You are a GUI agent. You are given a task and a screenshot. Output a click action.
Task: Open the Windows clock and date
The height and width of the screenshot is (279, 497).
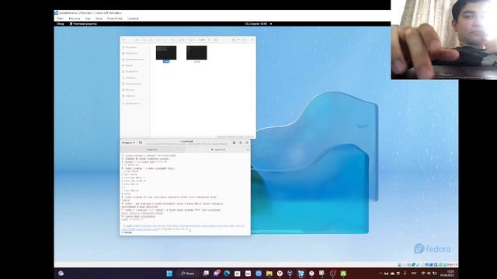coord(447,274)
